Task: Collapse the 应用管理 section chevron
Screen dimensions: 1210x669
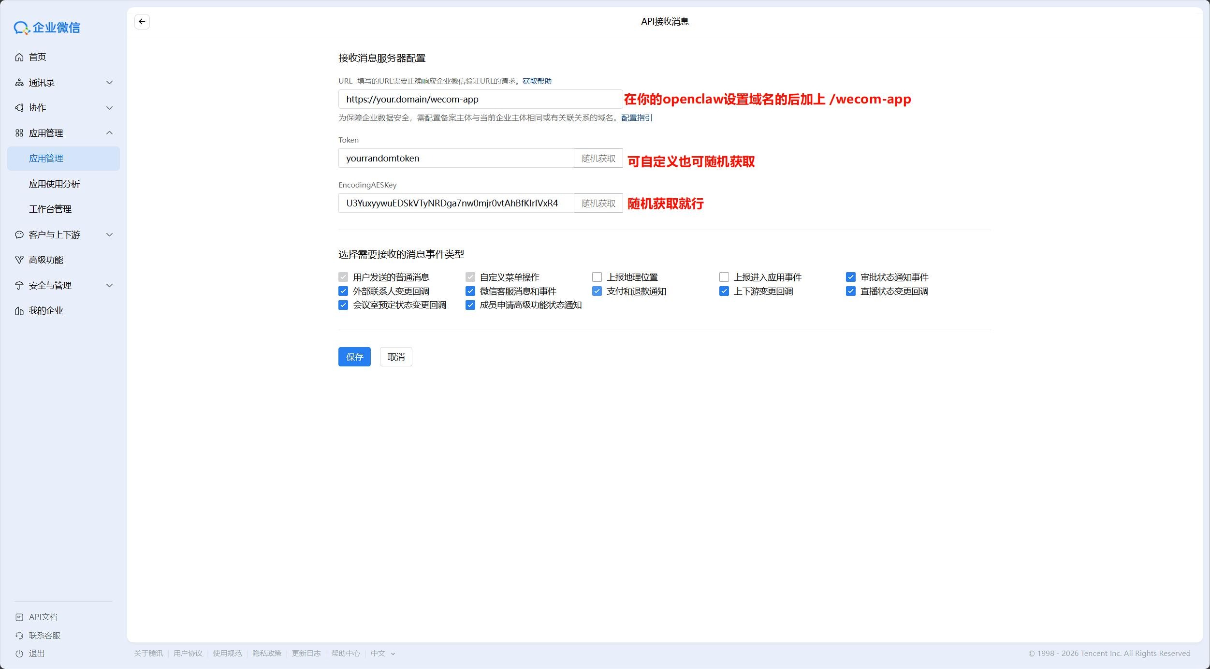Action: point(109,133)
